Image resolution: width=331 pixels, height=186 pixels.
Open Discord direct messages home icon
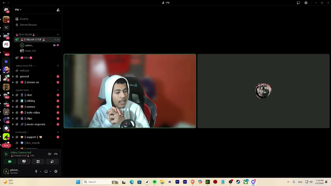pos(6,10)
